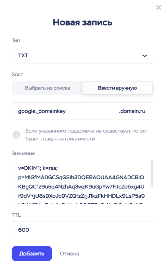This screenshot has width=166, height=274.
Task: Switch to Выбрать из списка tab
Action: (x=48, y=88)
